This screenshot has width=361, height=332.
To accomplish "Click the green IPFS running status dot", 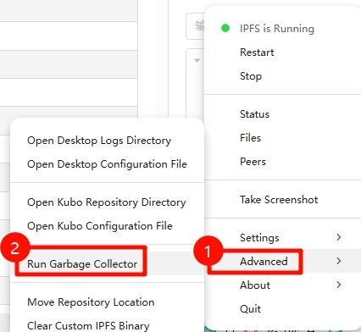I will [225, 28].
